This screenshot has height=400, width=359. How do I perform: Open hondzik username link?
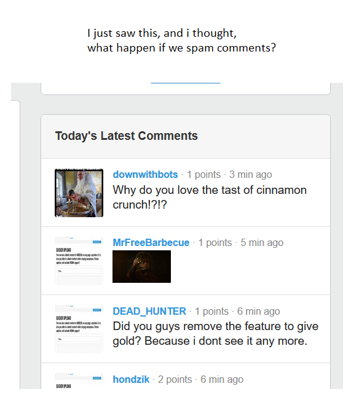(131, 379)
